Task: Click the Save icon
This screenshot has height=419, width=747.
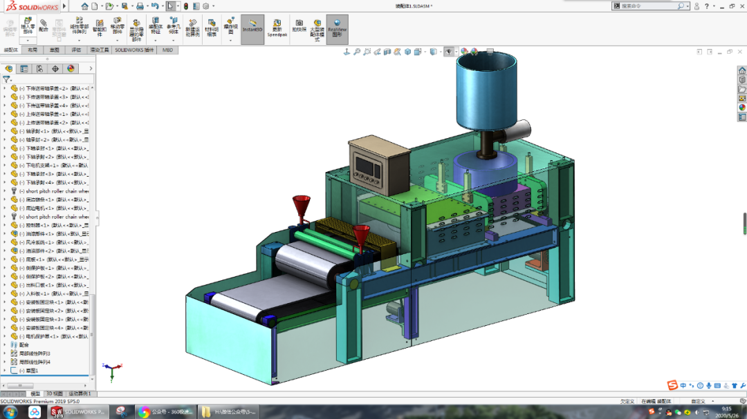Action: point(124,6)
